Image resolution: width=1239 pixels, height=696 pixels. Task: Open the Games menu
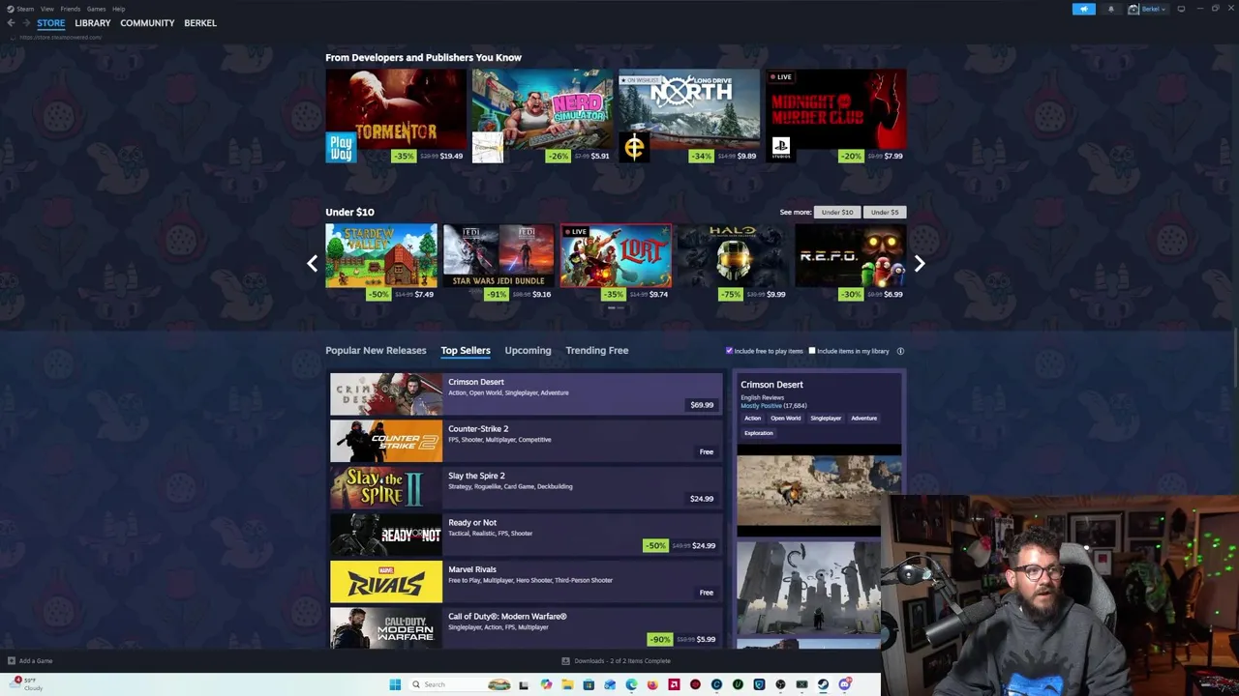click(96, 9)
